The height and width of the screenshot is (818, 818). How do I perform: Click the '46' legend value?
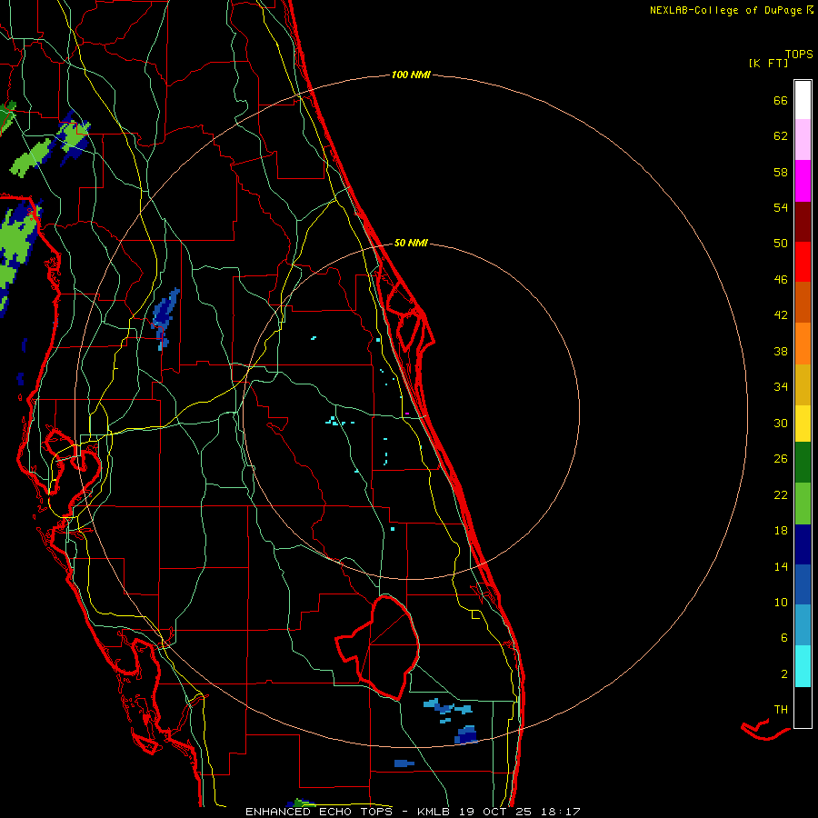click(x=781, y=280)
